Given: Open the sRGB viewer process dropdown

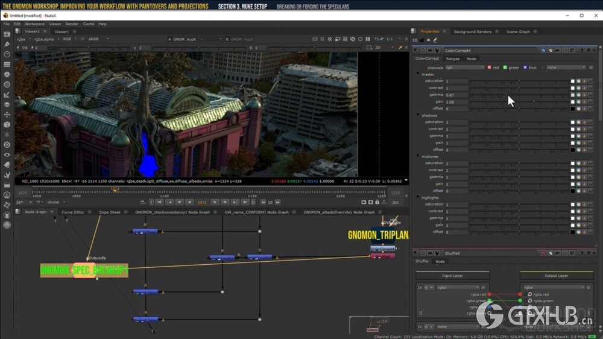Looking at the screenshot, I should click(98, 39).
